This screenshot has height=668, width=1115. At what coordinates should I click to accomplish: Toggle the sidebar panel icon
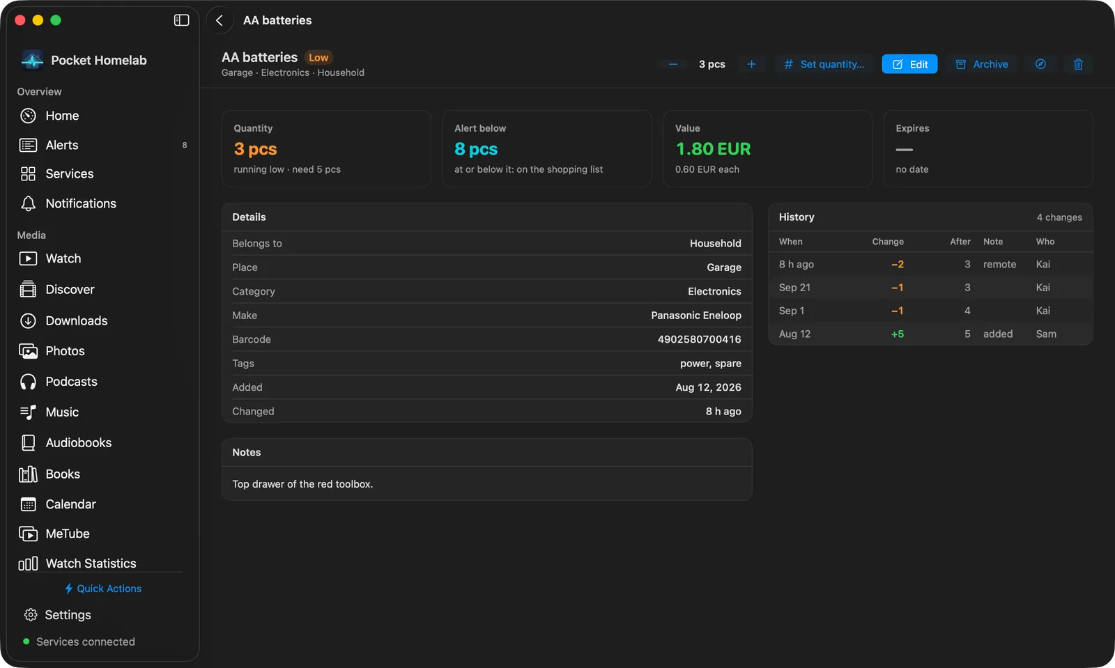click(181, 20)
